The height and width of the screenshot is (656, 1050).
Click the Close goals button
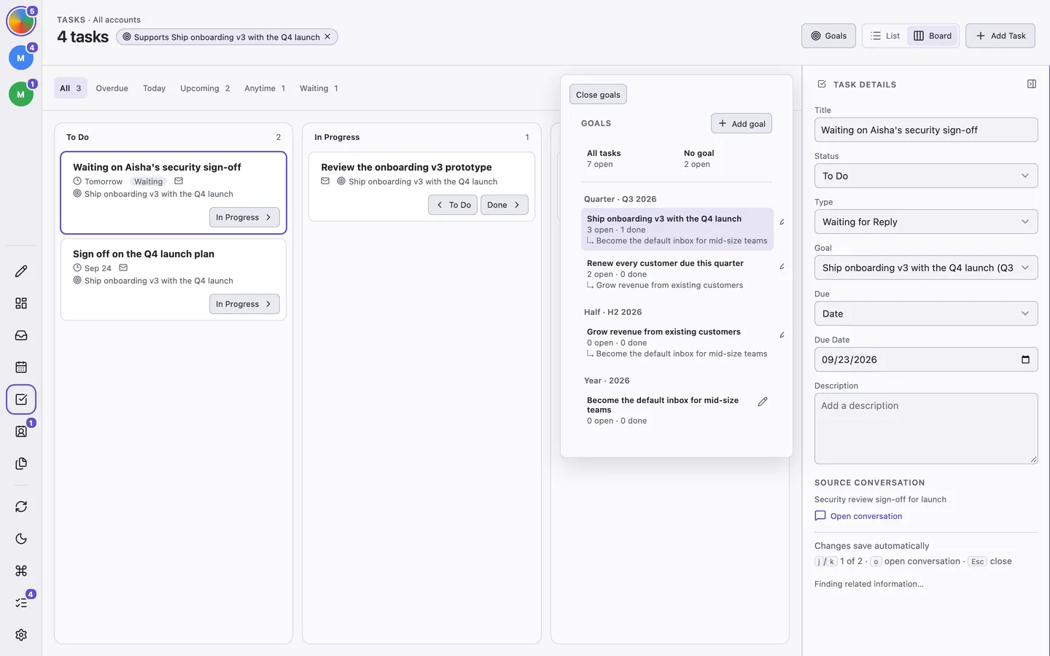point(598,95)
